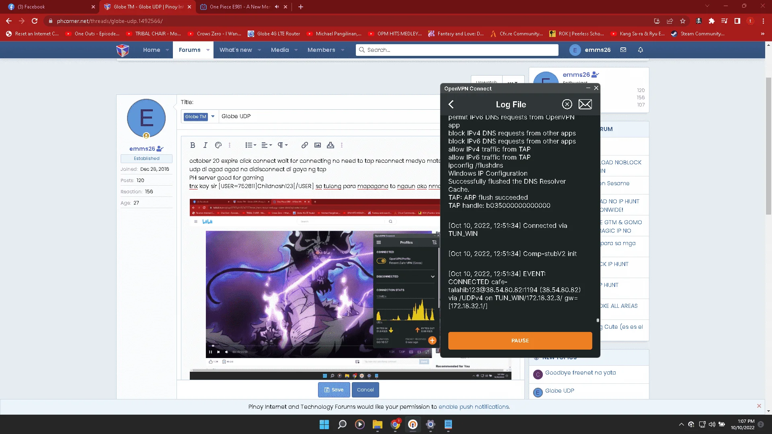772x434 pixels.
Task: Insert a link in the editor
Action: pyautogui.click(x=305, y=145)
